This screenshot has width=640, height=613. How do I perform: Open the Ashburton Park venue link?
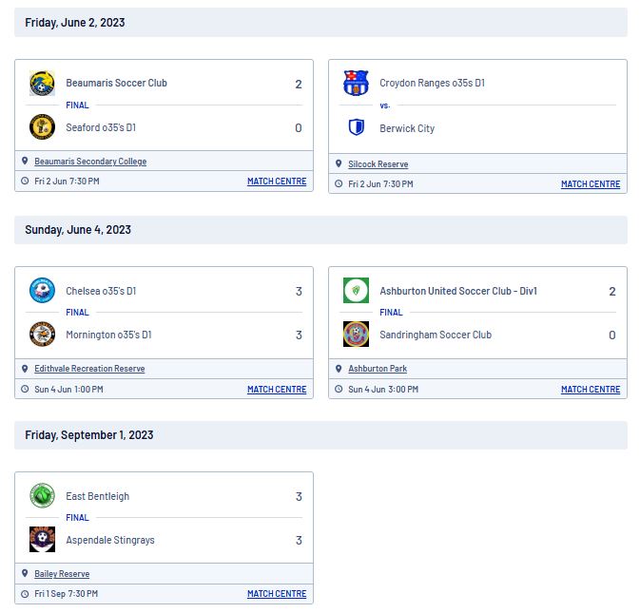[378, 369]
